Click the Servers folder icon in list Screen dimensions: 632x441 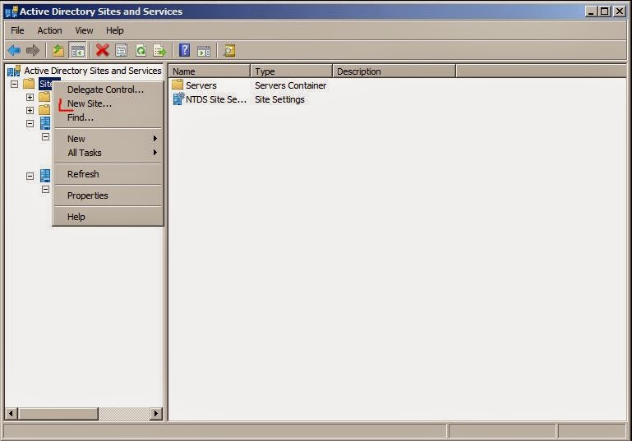pos(178,85)
